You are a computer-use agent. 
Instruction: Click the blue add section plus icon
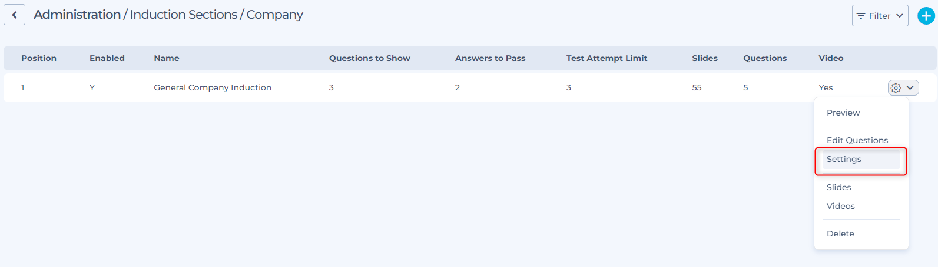(926, 16)
